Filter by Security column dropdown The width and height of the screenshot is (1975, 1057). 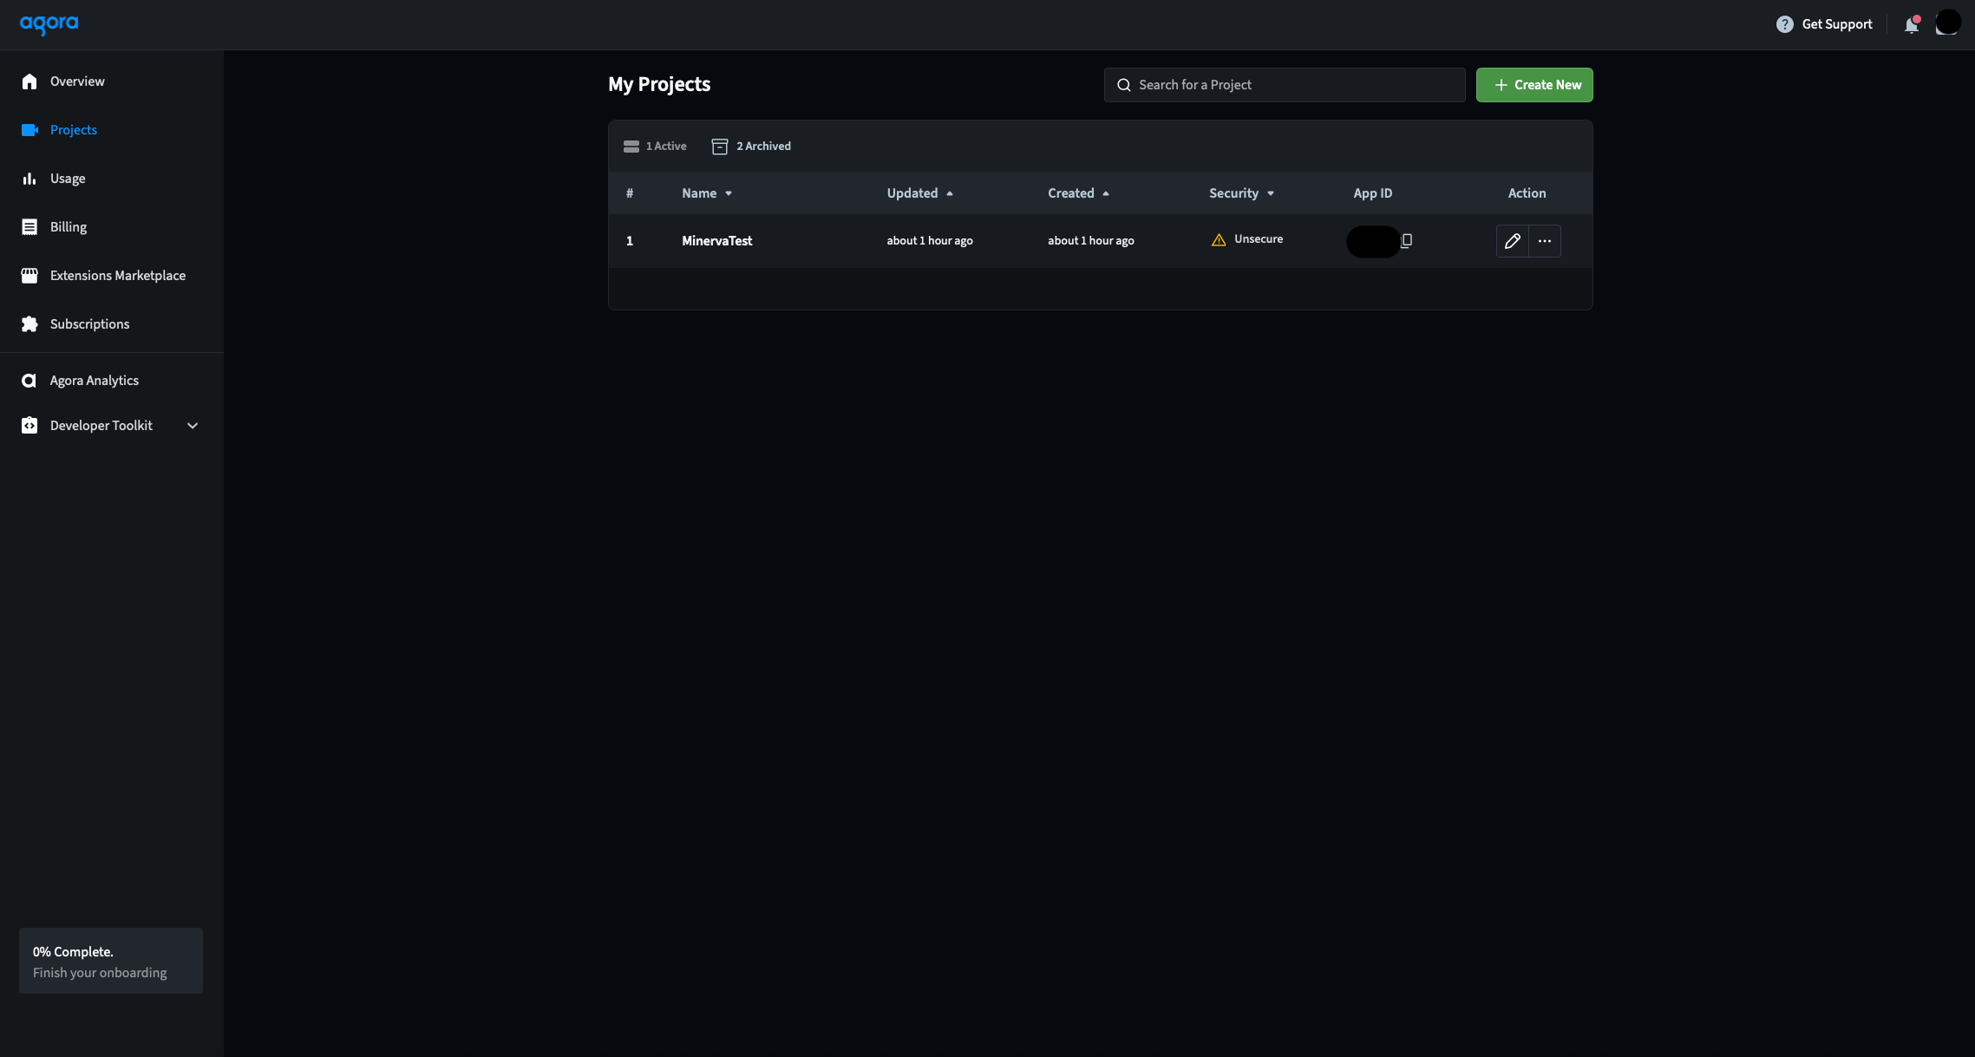click(x=1270, y=193)
